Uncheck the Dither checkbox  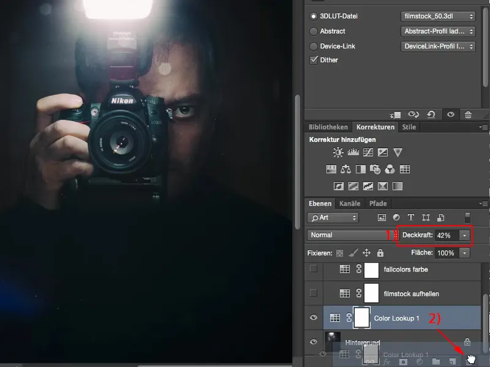point(314,60)
